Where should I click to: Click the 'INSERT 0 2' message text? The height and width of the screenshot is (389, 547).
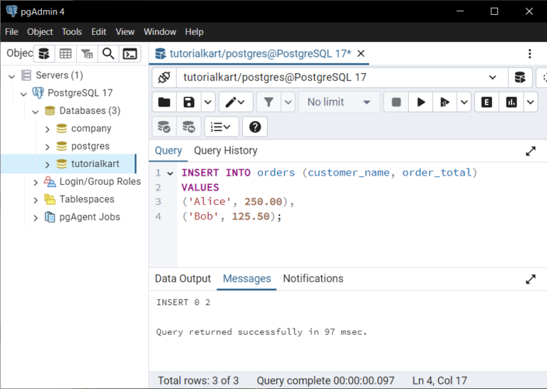coord(183,302)
